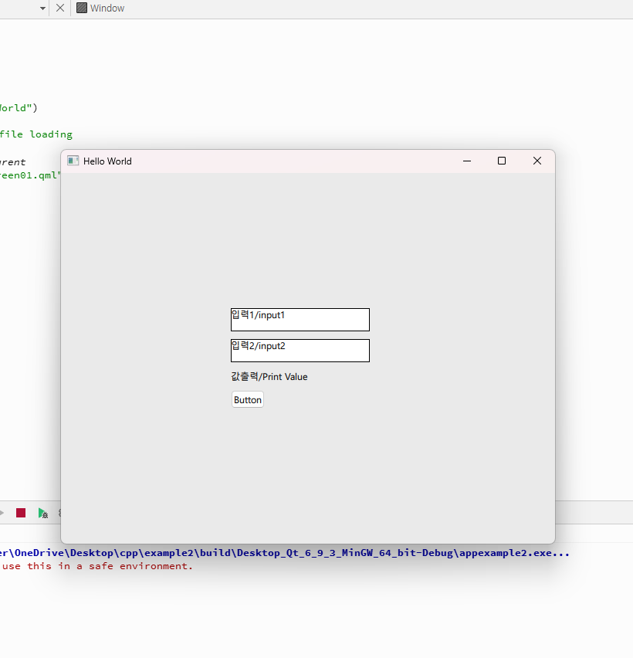633x658 pixels.
Task: Minimize the Hello World window
Action: pos(466,161)
